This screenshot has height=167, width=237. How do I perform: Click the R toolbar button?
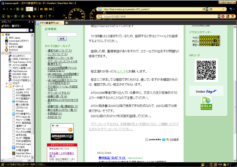click(35, 9)
